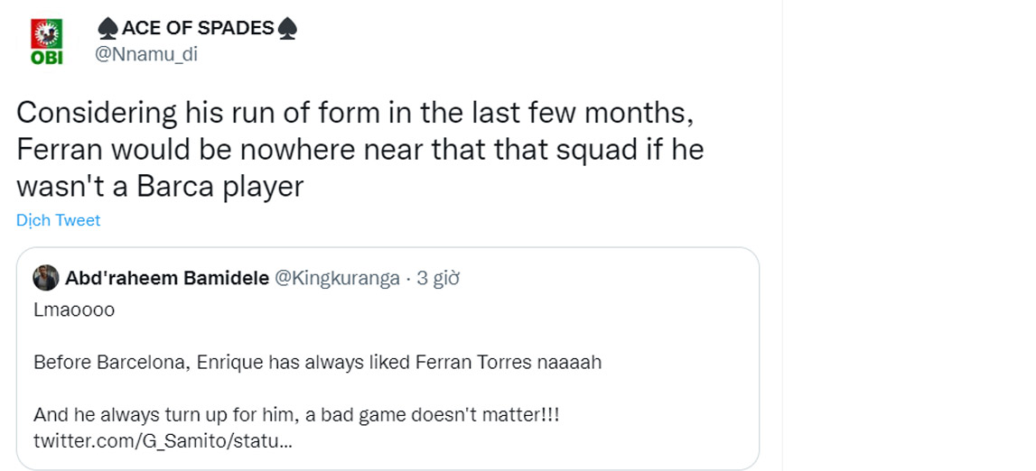The image size is (1036, 471).
Task: Open the @Nnamu_di handle
Action: 146,54
